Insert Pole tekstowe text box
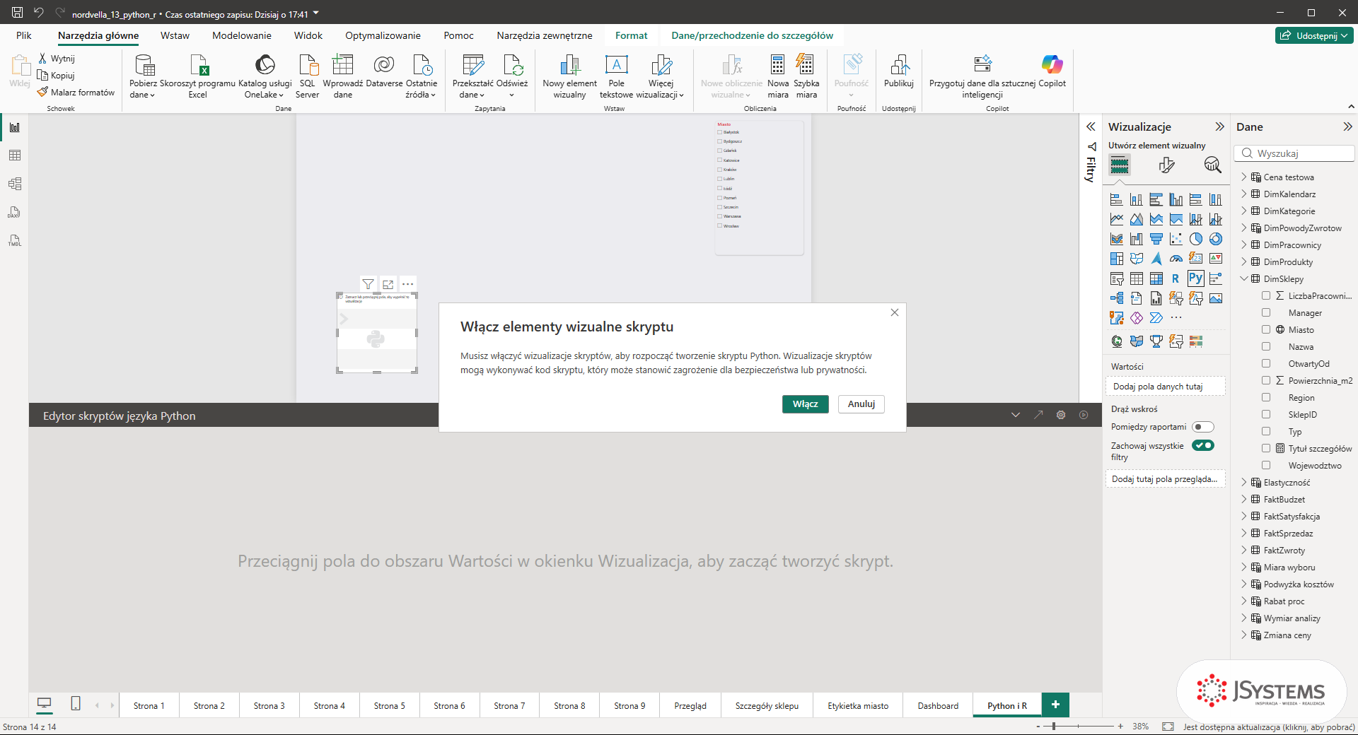Screen dimensions: 1358x735 pos(616,76)
